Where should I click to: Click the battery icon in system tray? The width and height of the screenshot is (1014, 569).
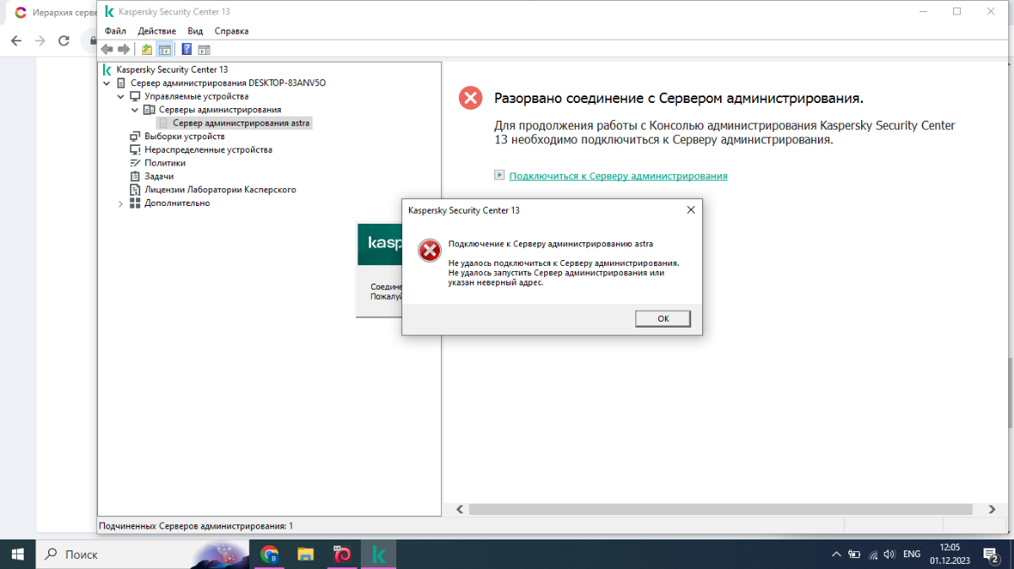coord(854,555)
